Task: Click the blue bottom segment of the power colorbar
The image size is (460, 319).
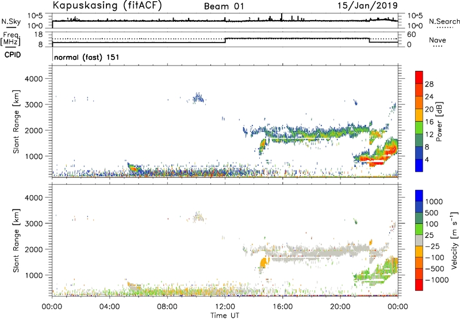Action: pyautogui.click(x=419, y=165)
